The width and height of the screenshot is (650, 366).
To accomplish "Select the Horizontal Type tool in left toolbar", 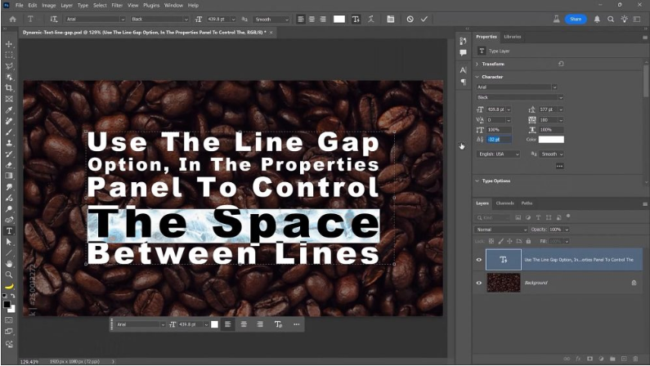I will tap(9, 230).
